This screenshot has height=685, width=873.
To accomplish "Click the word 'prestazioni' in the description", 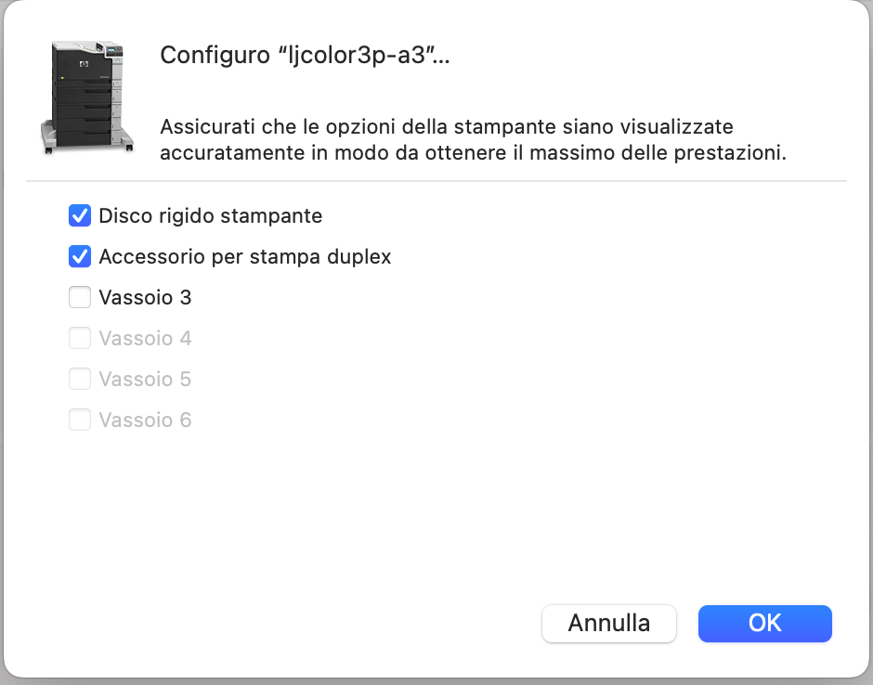I will tap(730, 153).
